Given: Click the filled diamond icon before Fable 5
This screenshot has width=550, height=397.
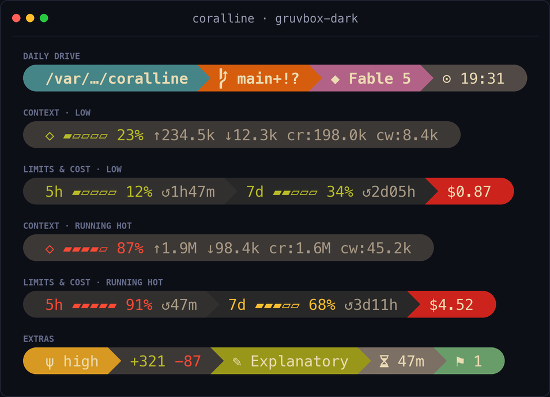Looking at the screenshot, I should pyautogui.click(x=335, y=79).
